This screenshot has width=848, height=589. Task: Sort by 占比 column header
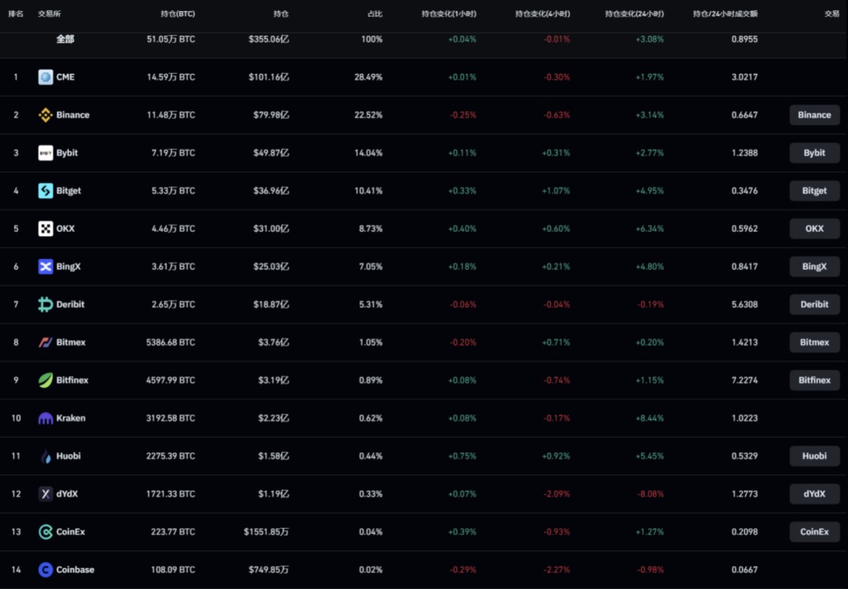click(375, 14)
